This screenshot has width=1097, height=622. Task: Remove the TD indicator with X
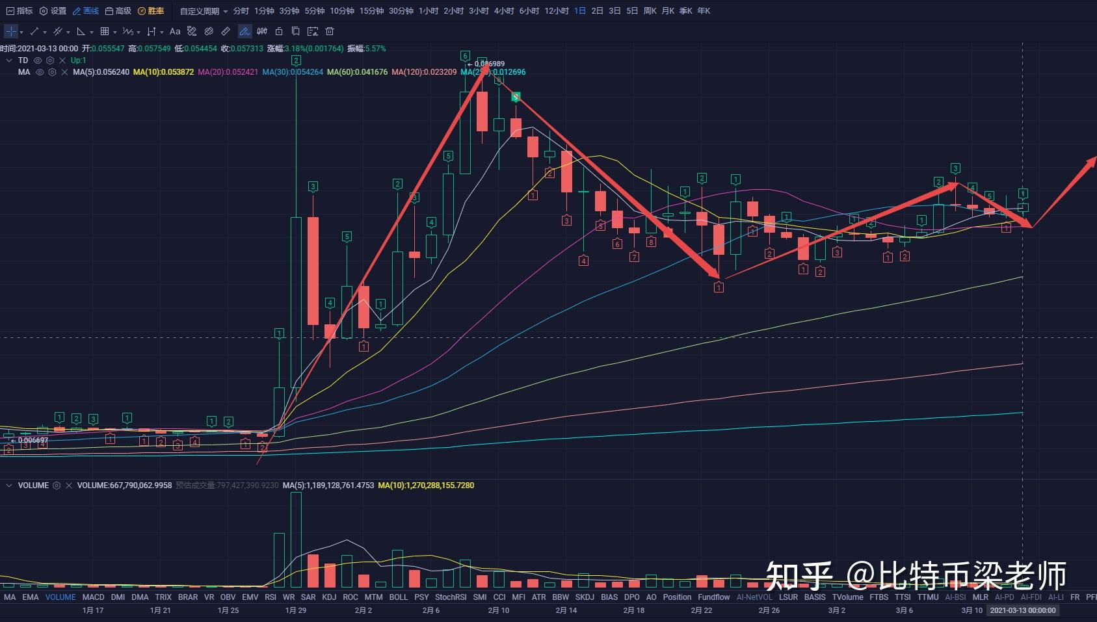(62, 60)
